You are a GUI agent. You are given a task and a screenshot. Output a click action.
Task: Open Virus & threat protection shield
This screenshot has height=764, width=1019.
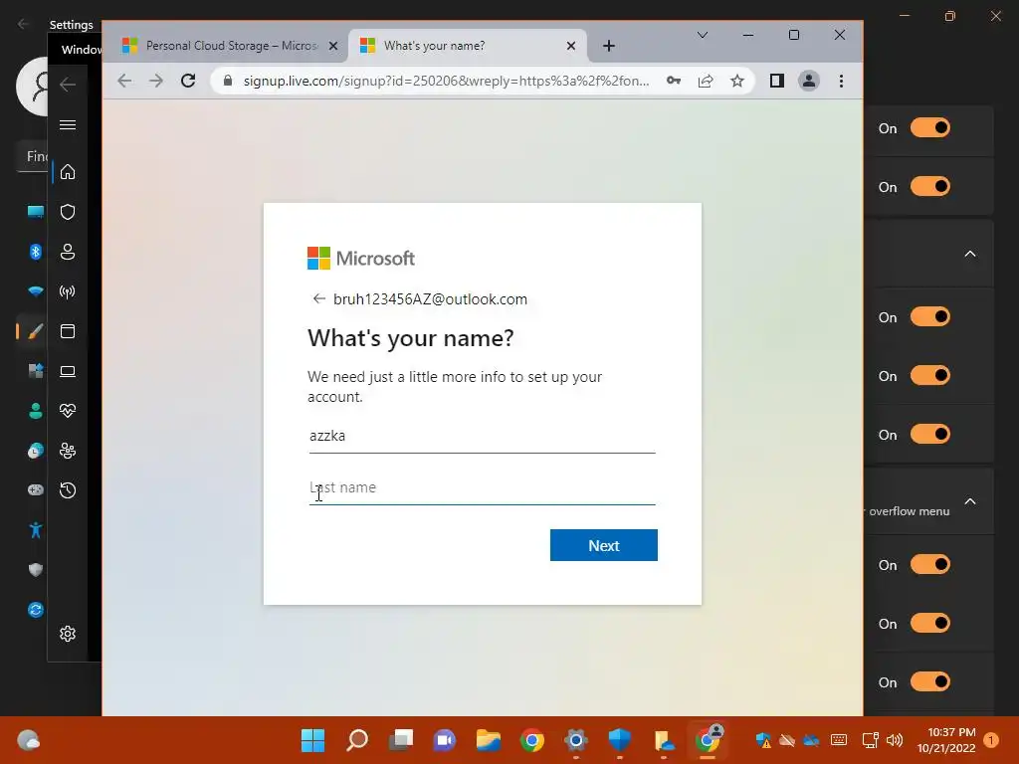coord(68,212)
